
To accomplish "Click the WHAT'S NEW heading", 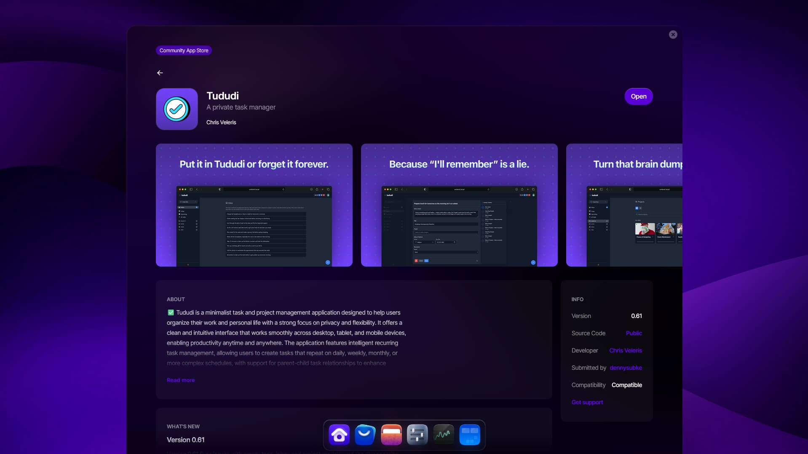I will [x=183, y=426].
